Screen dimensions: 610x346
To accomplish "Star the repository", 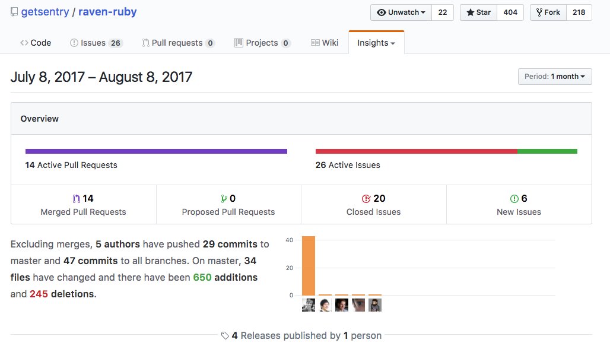I will coord(478,12).
